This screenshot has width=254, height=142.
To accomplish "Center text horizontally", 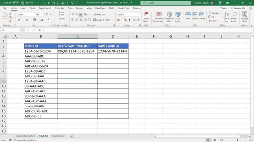I will point(77,20).
